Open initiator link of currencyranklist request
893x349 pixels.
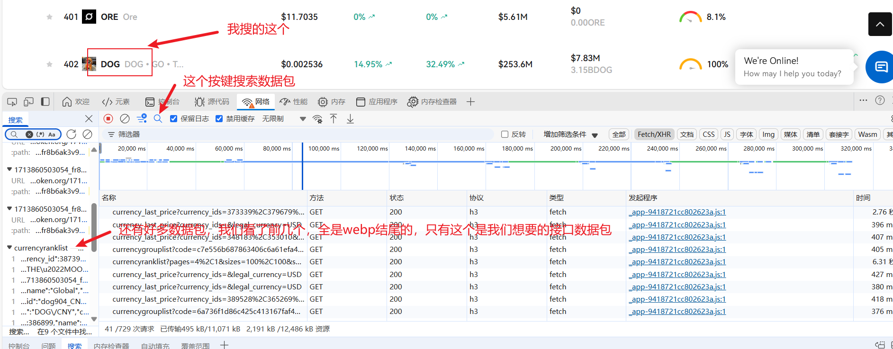point(677,262)
